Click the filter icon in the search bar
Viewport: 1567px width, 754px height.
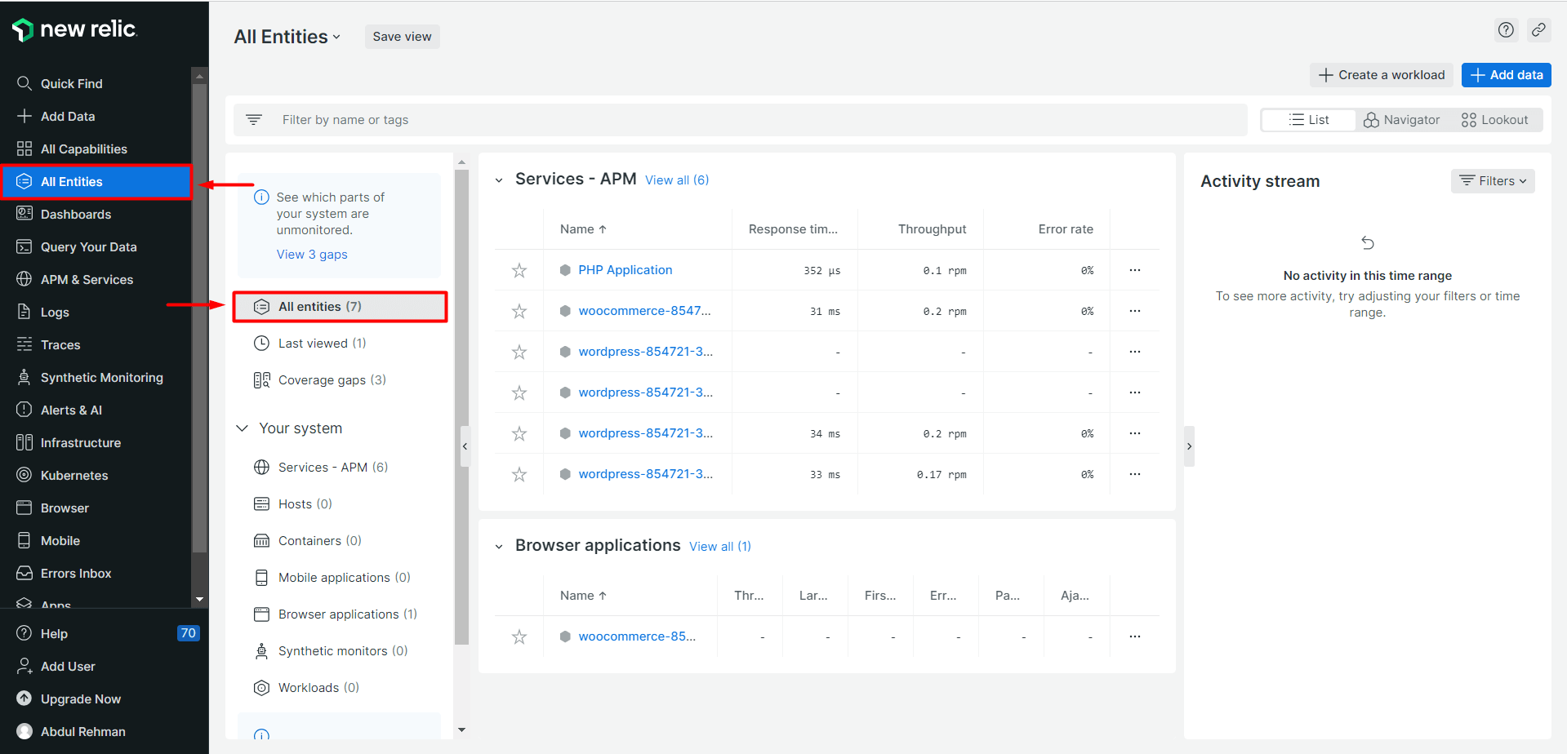pyautogui.click(x=254, y=120)
